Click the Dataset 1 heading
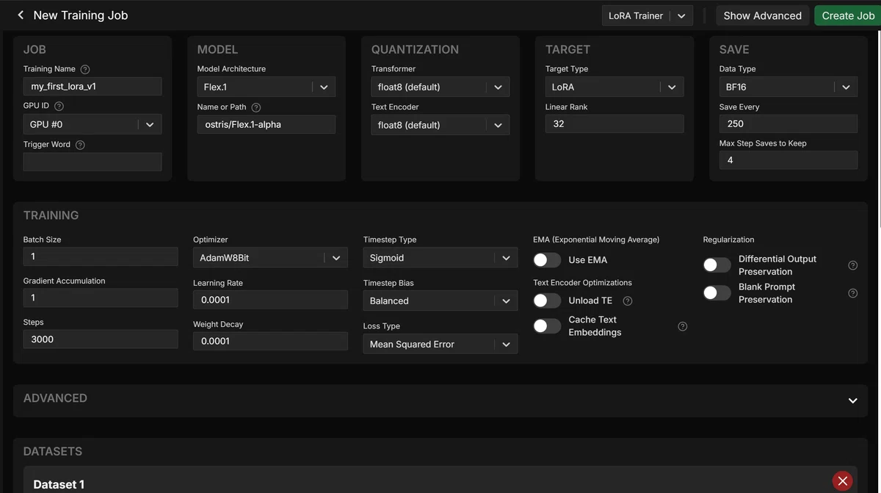The height and width of the screenshot is (493, 881). click(x=59, y=484)
